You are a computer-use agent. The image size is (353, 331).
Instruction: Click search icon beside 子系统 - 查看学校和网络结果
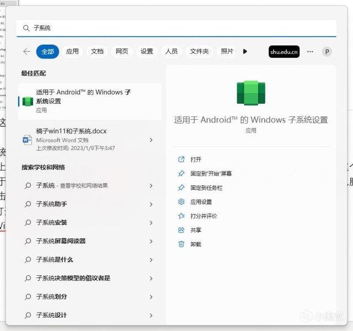pos(28,185)
